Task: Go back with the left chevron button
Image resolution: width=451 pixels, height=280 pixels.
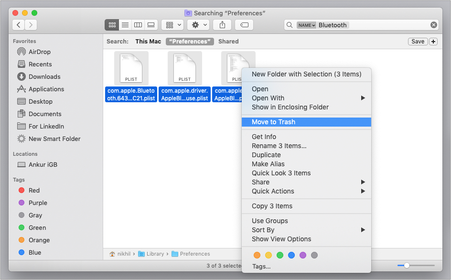Action: [19, 25]
